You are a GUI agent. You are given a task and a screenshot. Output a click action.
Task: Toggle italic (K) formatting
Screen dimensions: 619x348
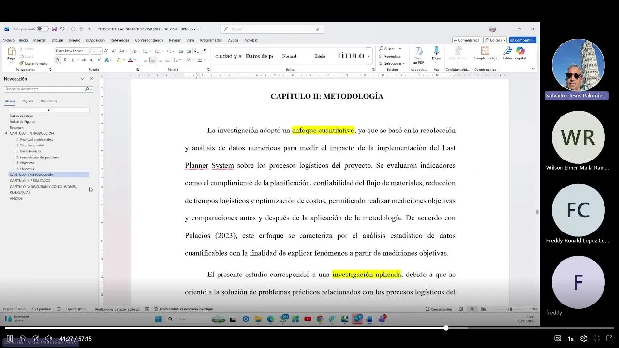tap(65, 60)
